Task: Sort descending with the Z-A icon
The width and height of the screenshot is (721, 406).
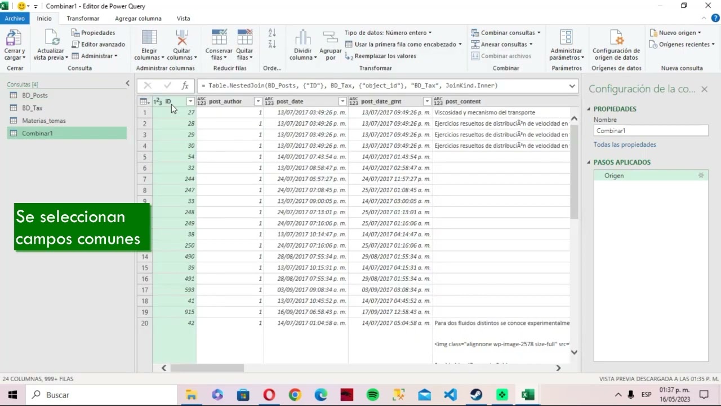Action: pyautogui.click(x=272, y=44)
